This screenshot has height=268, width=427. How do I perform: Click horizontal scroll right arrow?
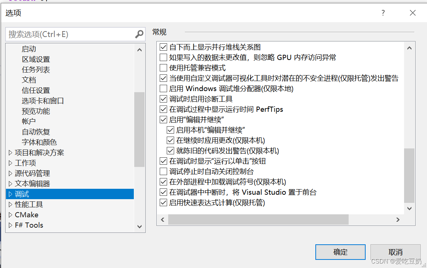click(398, 220)
